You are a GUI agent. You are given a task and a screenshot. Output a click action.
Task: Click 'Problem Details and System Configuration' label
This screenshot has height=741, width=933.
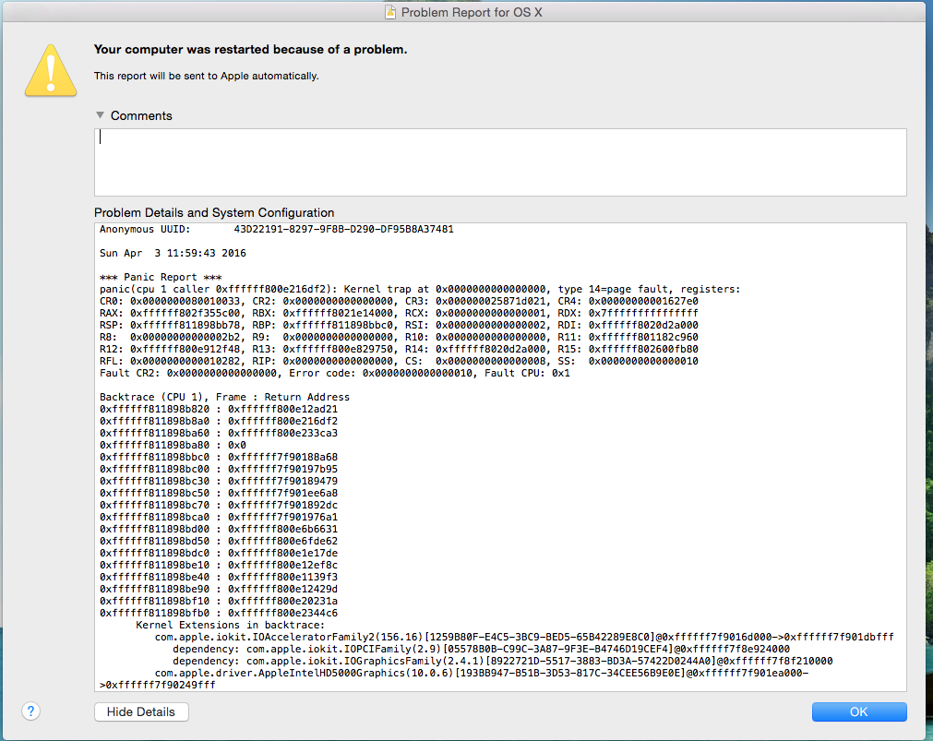[x=214, y=212]
